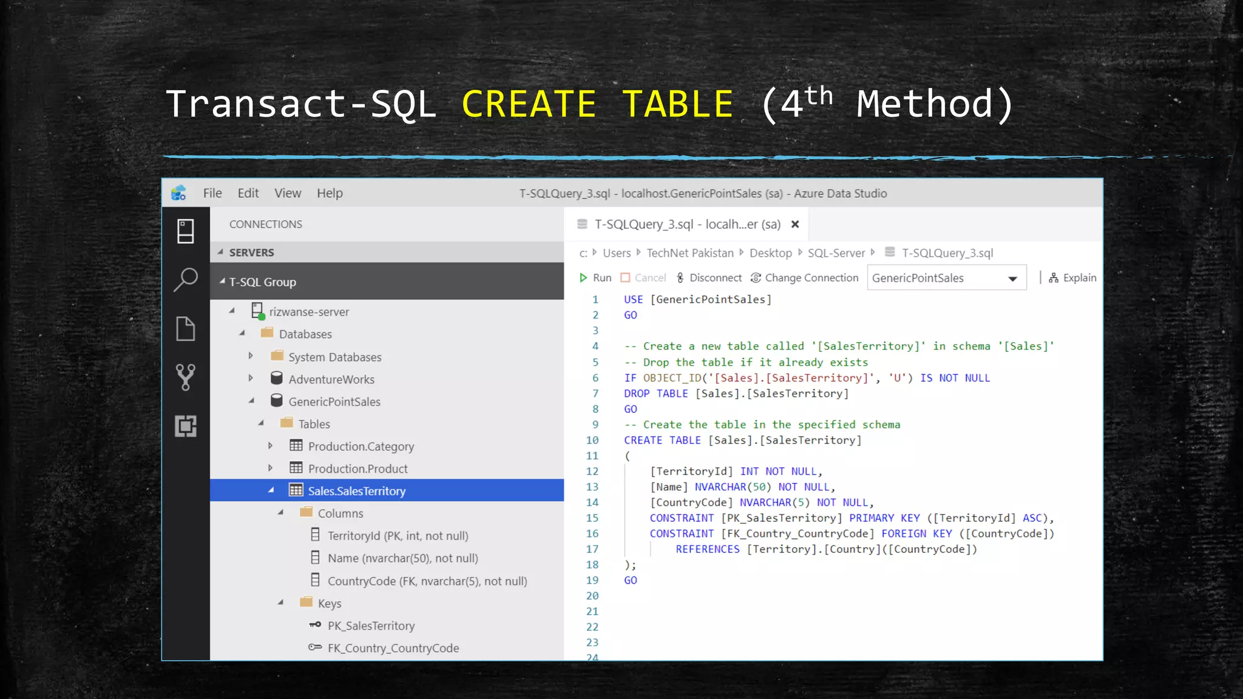Image resolution: width=1243 pixels, height=699 pixels.
Task: Click the Users breadcrumb
Action: [x=617, y=253]
